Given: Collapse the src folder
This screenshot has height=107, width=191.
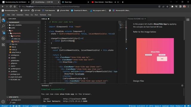Looking at the screenshot, I should point(8,31).
